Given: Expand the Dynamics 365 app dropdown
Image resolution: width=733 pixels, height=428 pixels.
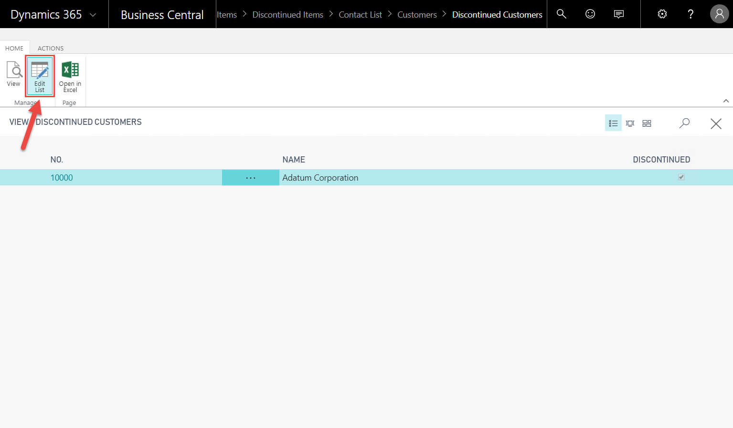Looking at the screenshot, I should point(93,15).
